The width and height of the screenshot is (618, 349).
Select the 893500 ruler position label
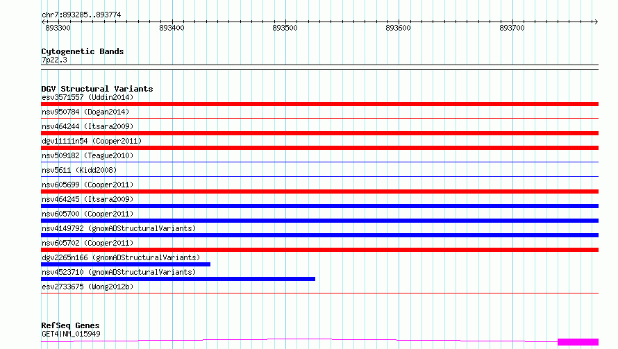click(285, 28)
